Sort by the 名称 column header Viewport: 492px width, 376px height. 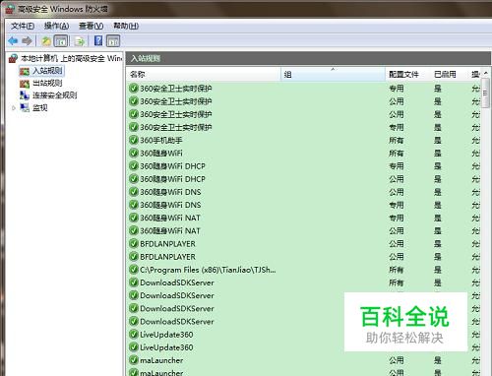click(x=204, y=74)
